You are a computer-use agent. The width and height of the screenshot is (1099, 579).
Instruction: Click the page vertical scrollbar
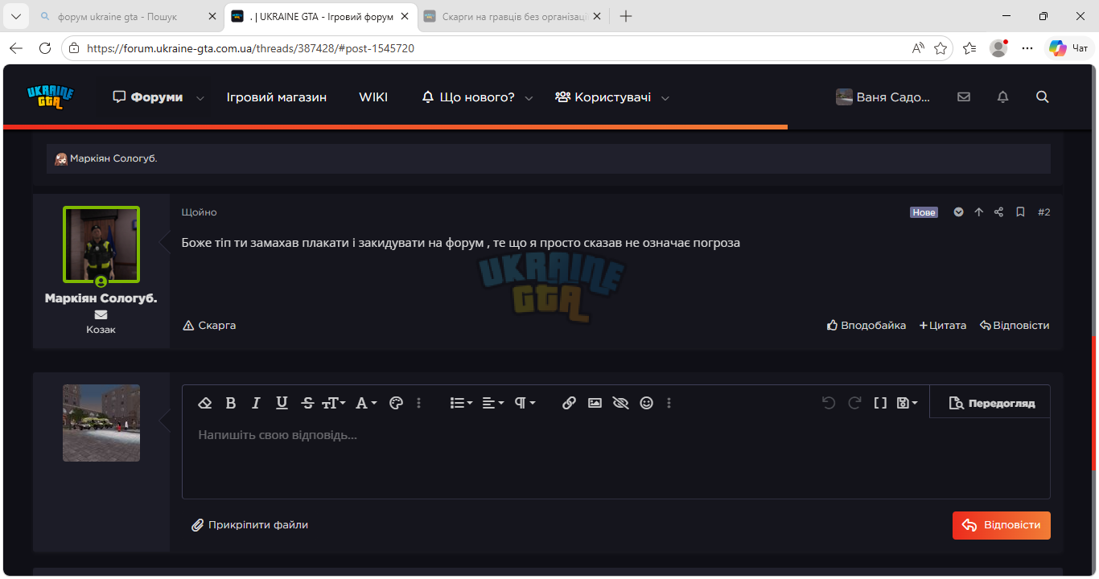tap(1093, 404)
